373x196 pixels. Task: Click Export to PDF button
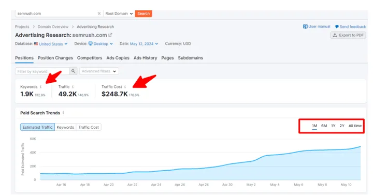click(348, 35)
